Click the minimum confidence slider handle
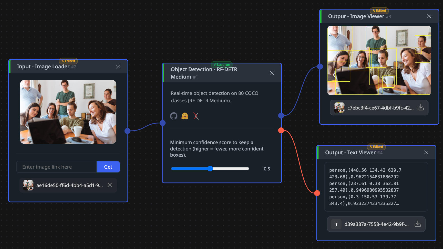 210,169
